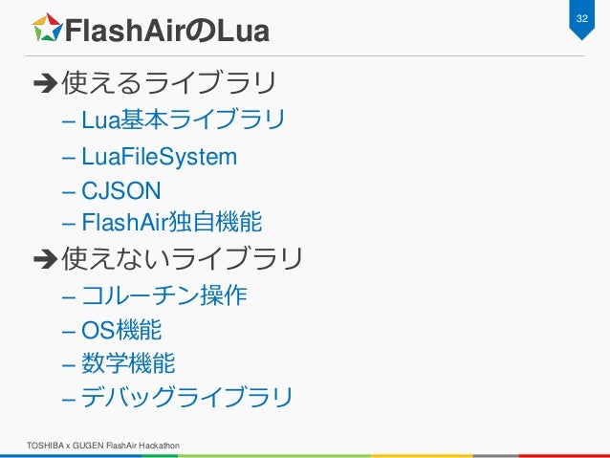Click the red segment of the bottom color bar
This screenshot has height=458, width=610.
coord(564,456)
